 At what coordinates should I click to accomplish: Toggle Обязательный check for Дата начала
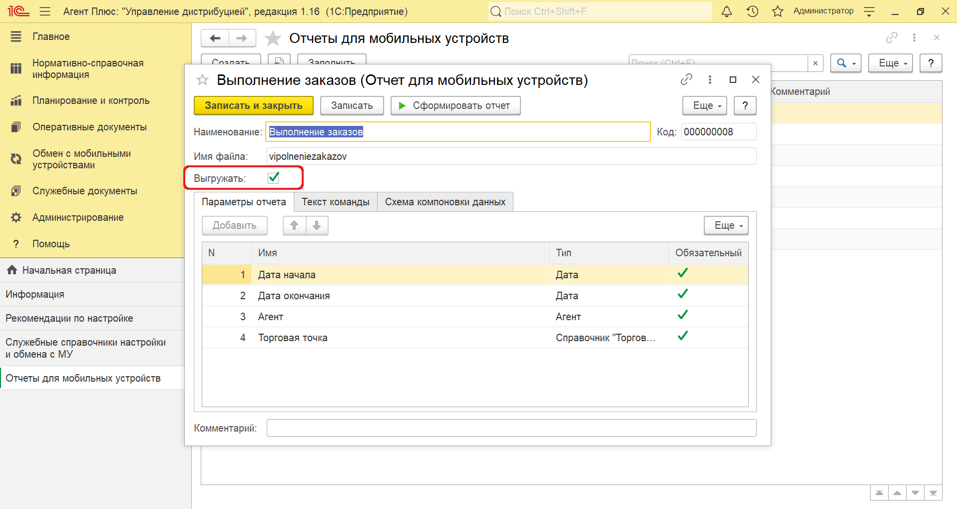(682, 273)
